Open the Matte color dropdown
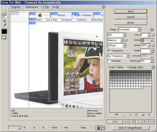 click(152, 51)
